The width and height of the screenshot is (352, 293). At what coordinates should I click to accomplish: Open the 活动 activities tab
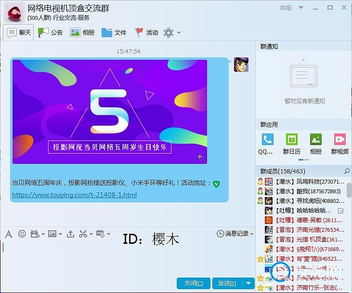[x=146, y=33]
